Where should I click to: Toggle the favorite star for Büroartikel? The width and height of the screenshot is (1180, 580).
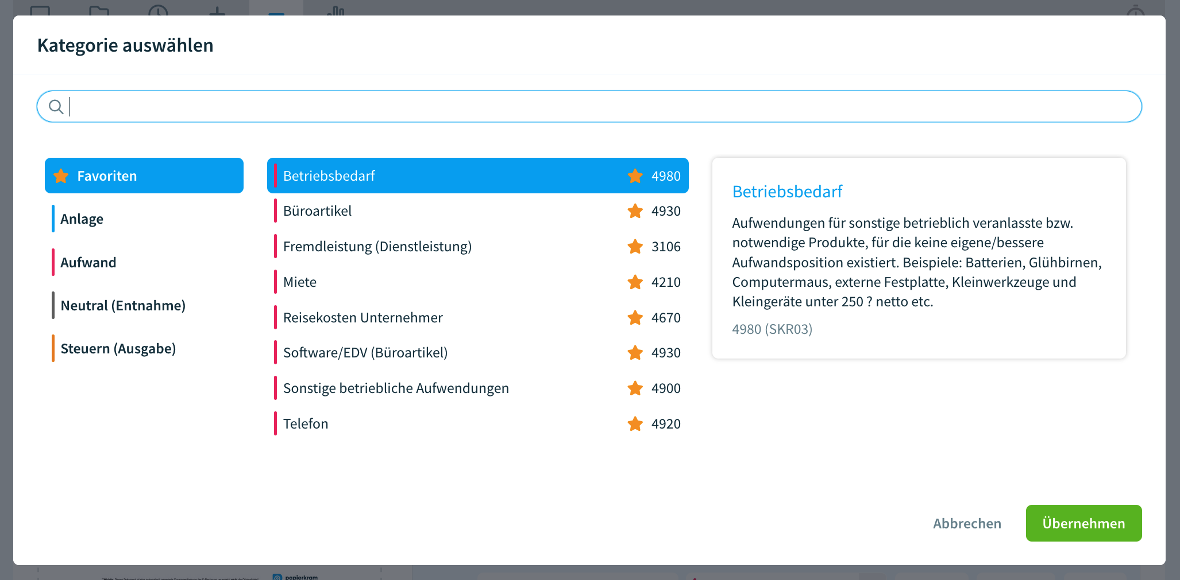[x=634, y=211]
